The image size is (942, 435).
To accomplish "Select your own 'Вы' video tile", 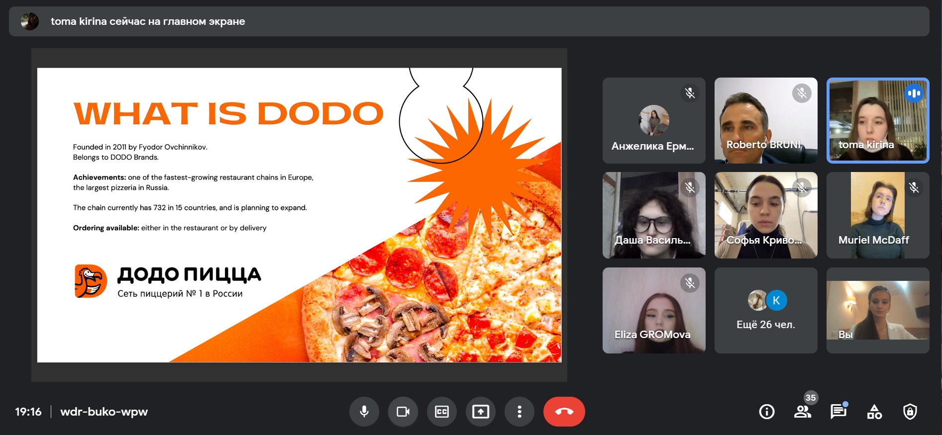I will point(878,310).
